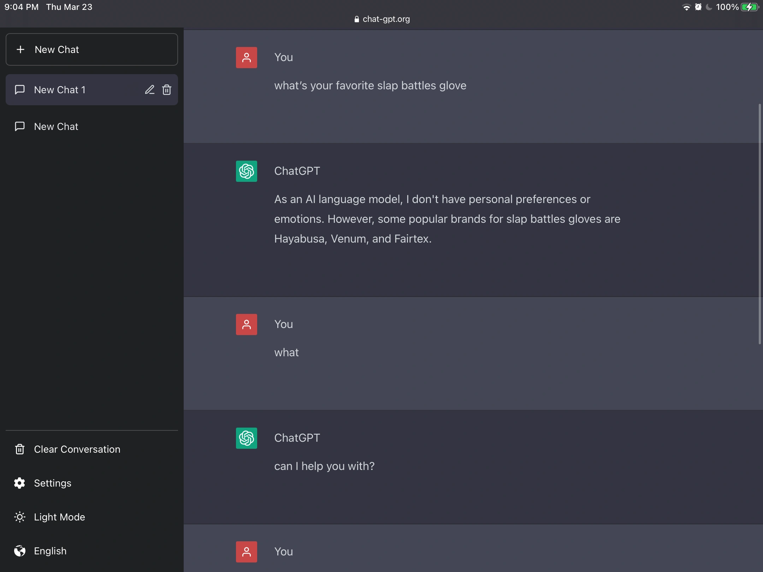Open the English language selector
Screen dimensions: 763x572
tap(50, 551)
